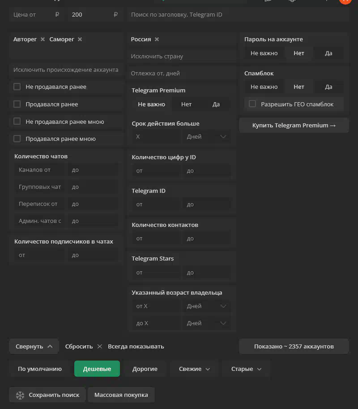Focus Количество цифр у ID до field
358x409 pixels.
point(206,171)
